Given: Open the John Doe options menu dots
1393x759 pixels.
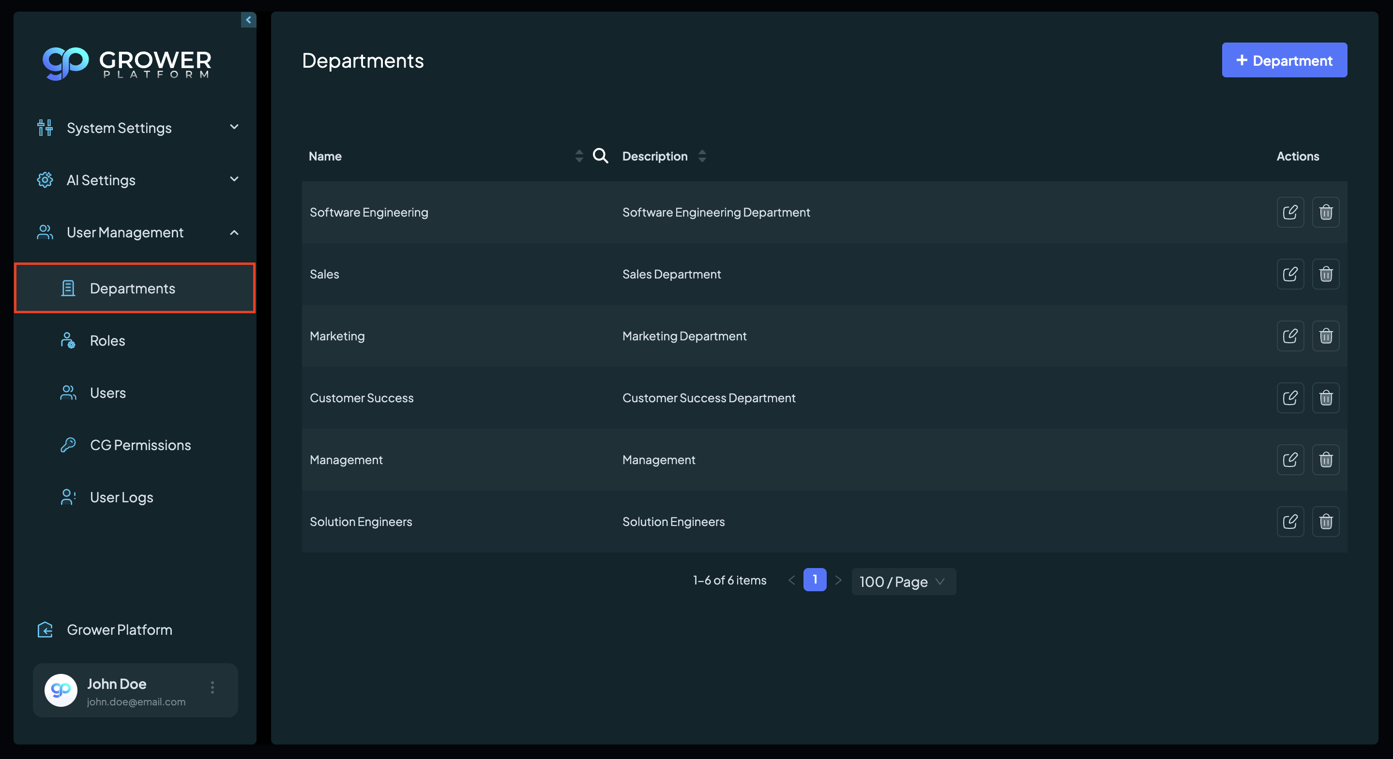Looking at the screenshot, I should (212, 687).
